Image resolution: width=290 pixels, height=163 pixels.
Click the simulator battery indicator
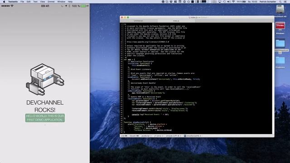click(84, 6)
